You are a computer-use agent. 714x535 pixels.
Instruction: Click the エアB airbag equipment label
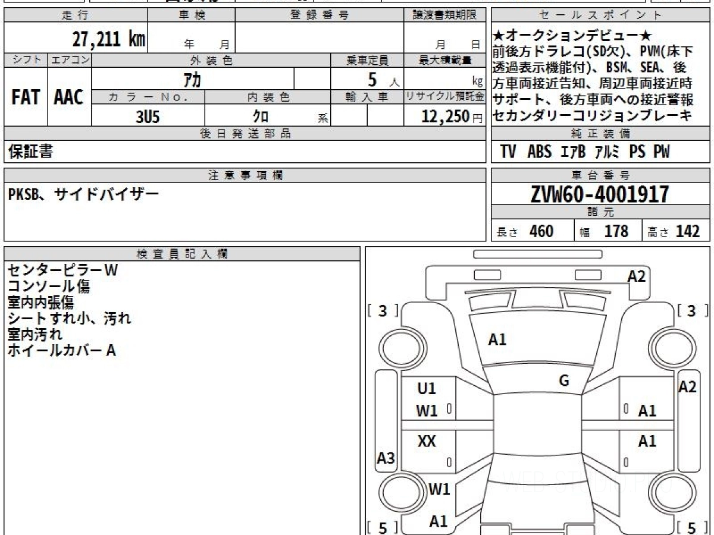tap(574, 152)
